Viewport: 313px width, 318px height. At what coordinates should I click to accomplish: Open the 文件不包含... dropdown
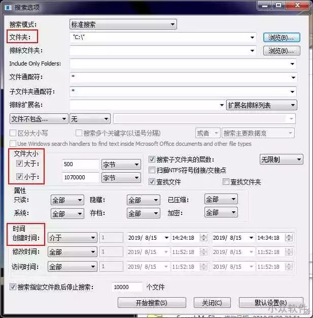[39, 119]
